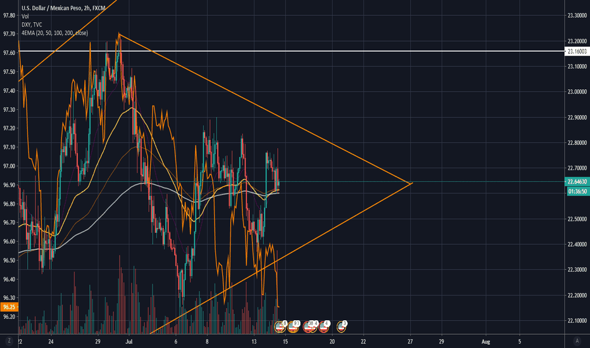
Task: Click the 97.80 left scale label
Action: coord(9,15)
